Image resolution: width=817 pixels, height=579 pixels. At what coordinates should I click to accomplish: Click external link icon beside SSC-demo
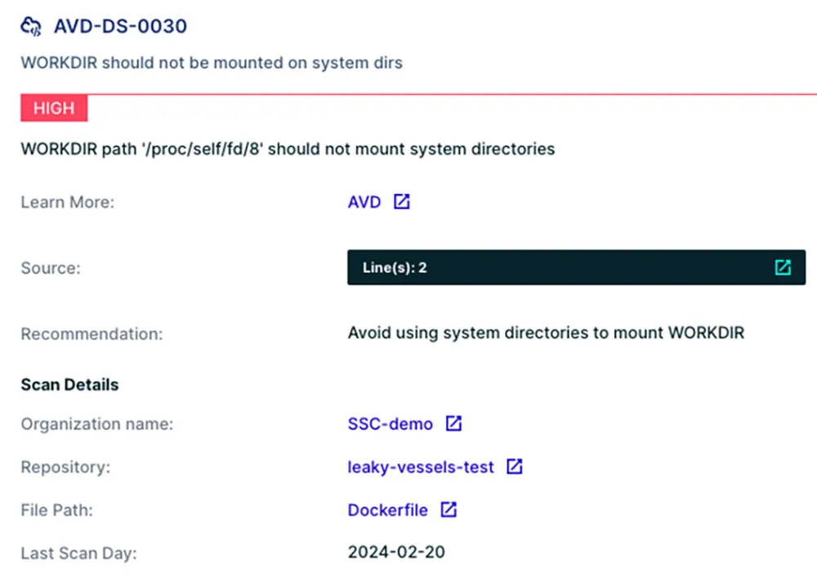tap(453, 424)
